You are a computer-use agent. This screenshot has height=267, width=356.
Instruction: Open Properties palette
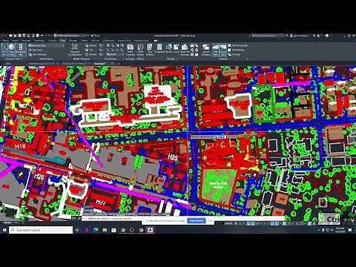[159, 48]
